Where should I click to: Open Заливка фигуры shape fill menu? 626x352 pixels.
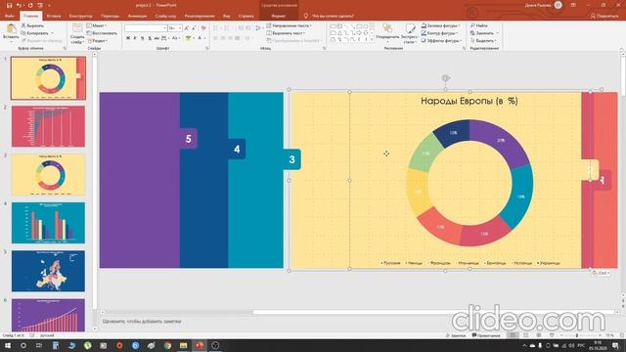click(x=440, y=25)
